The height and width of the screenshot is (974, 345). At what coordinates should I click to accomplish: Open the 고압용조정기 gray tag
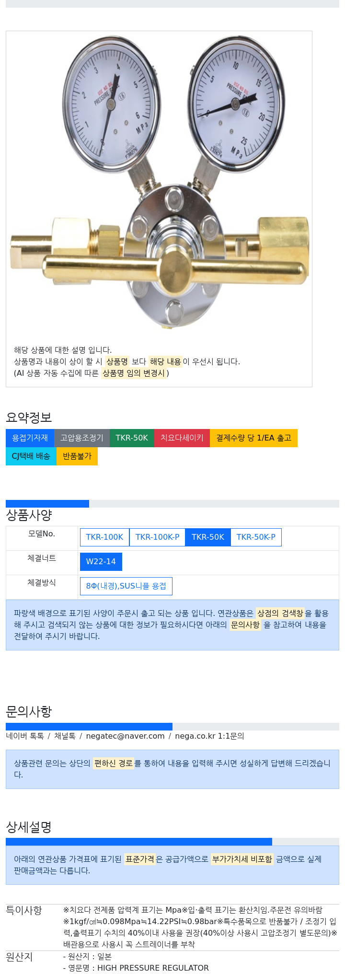tap(82, 438)
